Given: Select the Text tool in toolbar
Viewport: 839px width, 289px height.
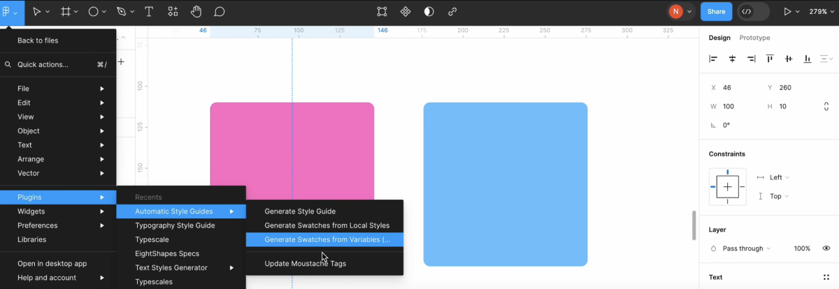Looking at the screenshot, I should (x=149, y=12).
